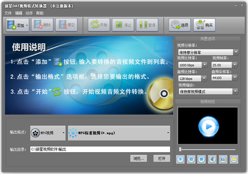
Task: Expand the 视频缩放 dropdown
Action: click(x=235, y=91)
